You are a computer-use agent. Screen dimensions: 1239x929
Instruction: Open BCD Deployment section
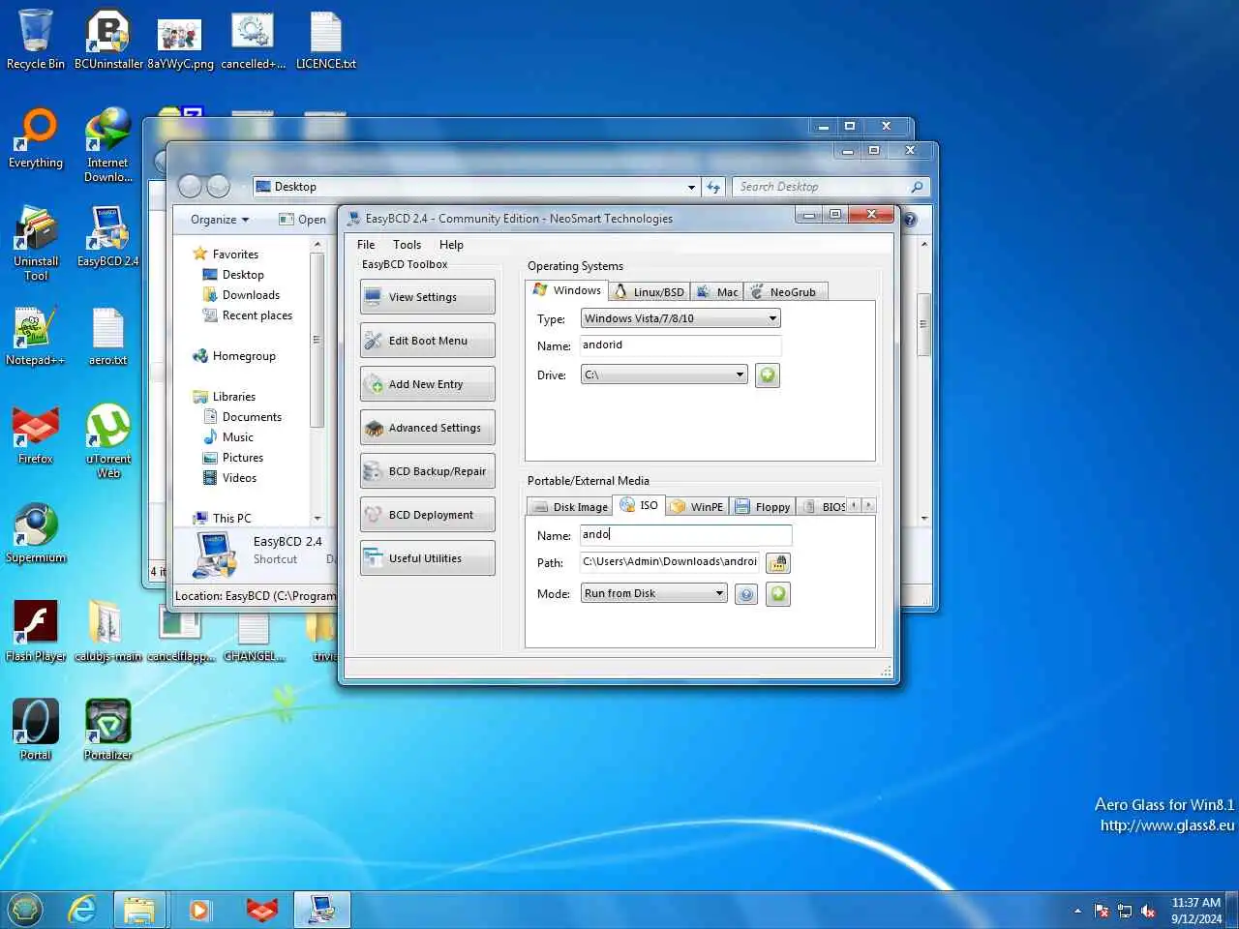click(427, 515)
